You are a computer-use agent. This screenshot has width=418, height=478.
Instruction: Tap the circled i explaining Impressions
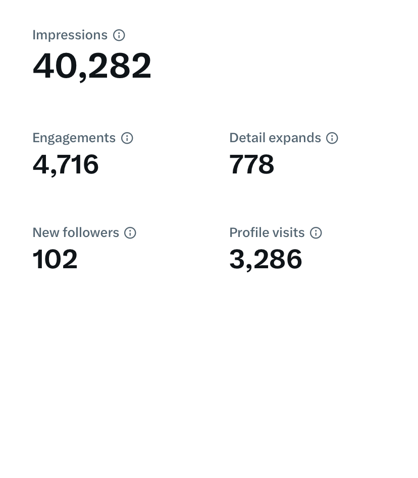coord(119,35)
